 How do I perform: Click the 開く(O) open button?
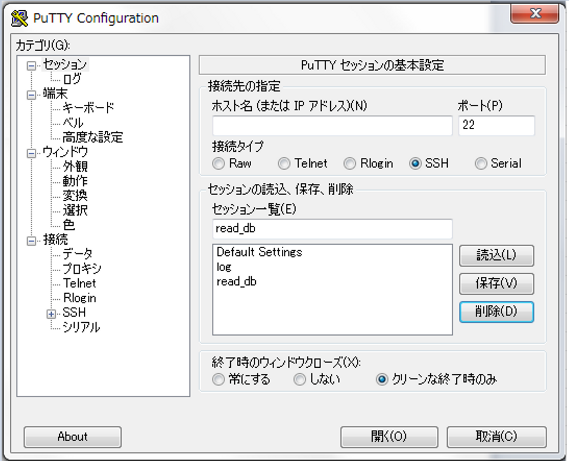pyautogui.click(x=389, y=437)
